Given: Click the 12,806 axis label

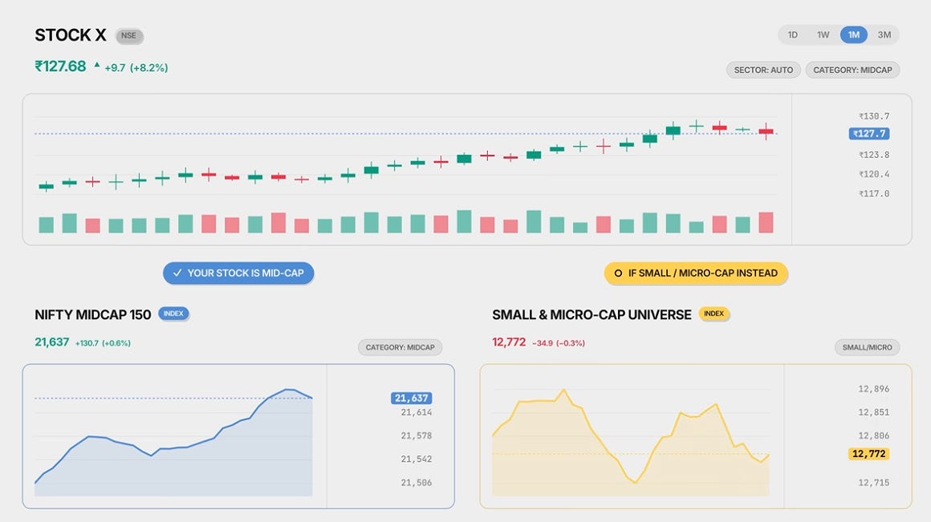Looking at the screenshot, I should point(873,436).
